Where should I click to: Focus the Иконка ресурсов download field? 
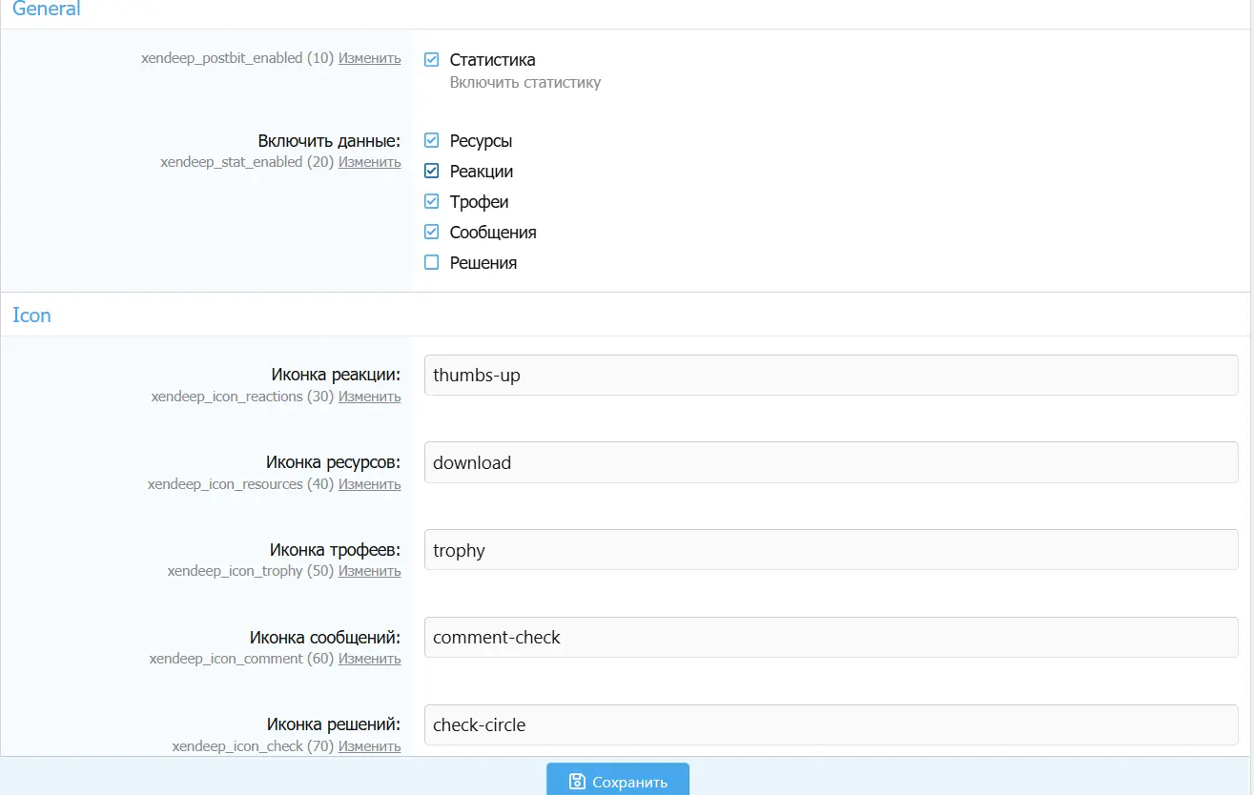point(831,462)
